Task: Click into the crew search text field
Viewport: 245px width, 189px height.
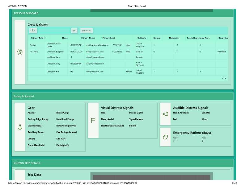Action: tap(54, 31)
